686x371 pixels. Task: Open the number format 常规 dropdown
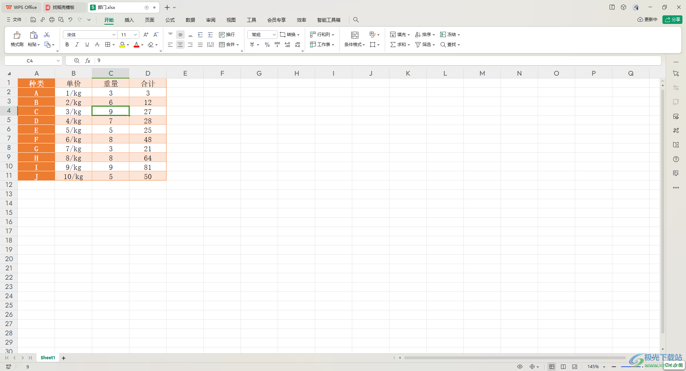274,35
